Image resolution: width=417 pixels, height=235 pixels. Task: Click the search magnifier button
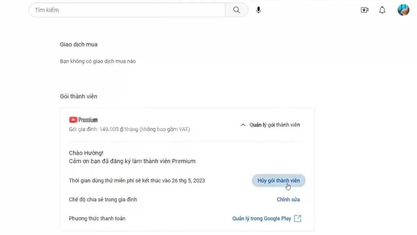pyautogui.click(x=237, y=10)
